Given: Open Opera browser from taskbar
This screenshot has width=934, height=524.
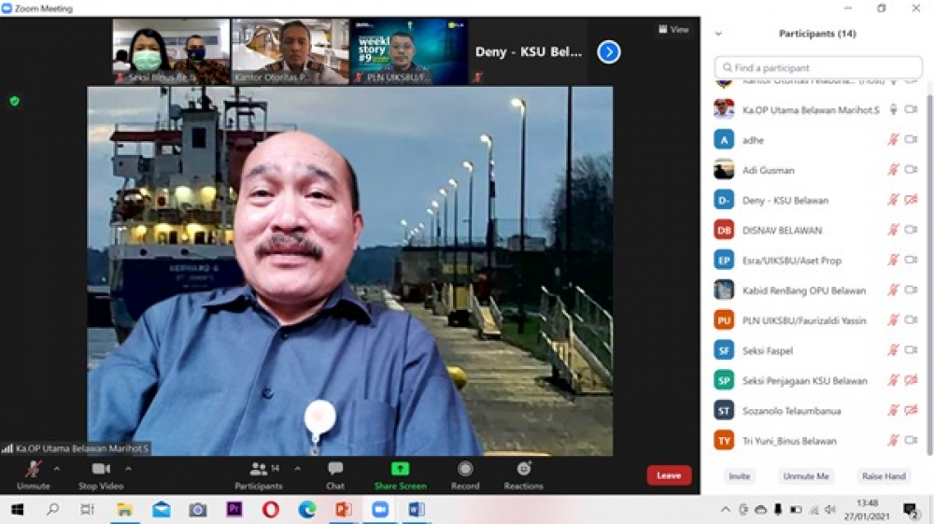Looking at the screenshot, I should (271, 510).
